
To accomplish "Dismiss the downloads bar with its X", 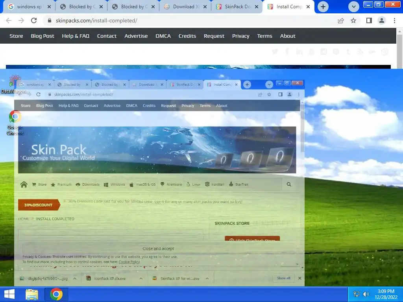I will pyautogui.click(x=299, y=278).
